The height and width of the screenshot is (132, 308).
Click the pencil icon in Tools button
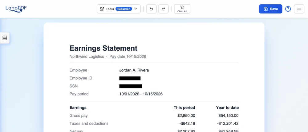102,9
